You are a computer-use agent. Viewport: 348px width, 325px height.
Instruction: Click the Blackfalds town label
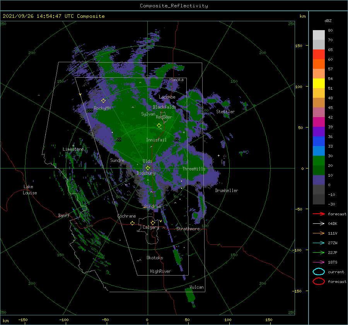(164, 107)
